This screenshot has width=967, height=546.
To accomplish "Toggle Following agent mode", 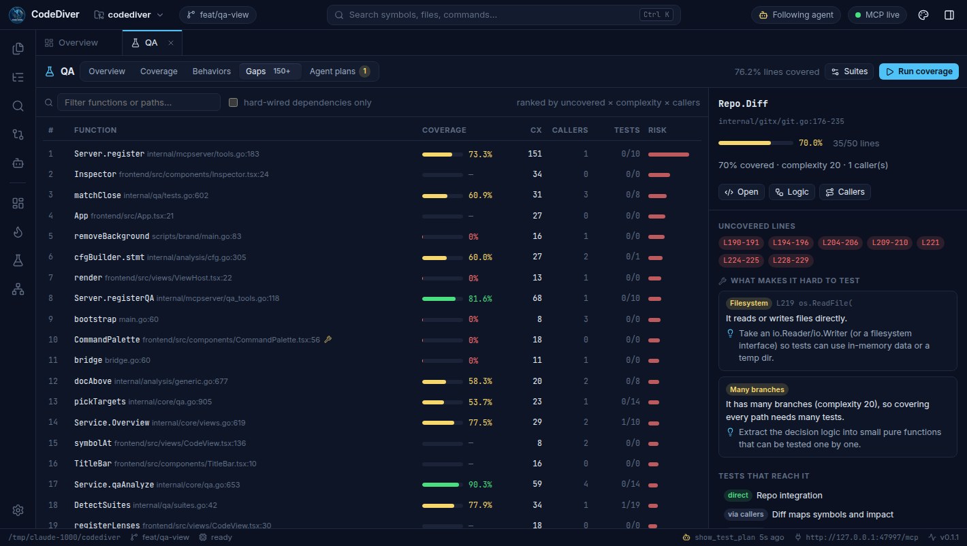I will [796, 15].
